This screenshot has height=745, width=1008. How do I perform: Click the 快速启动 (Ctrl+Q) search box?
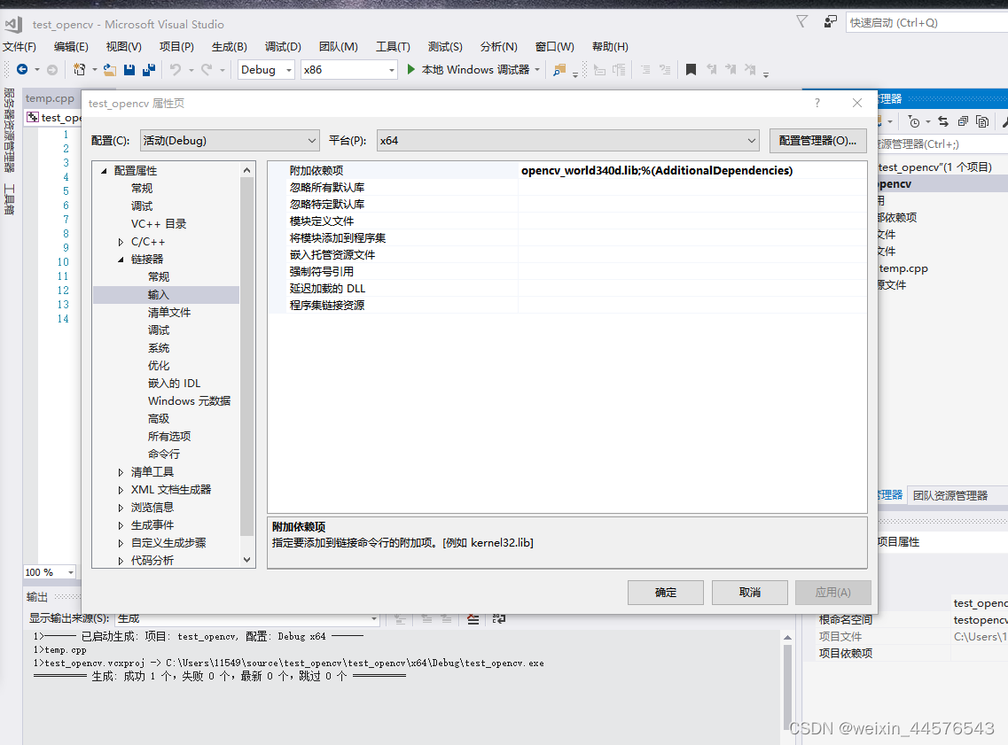[x=927, y=22]
